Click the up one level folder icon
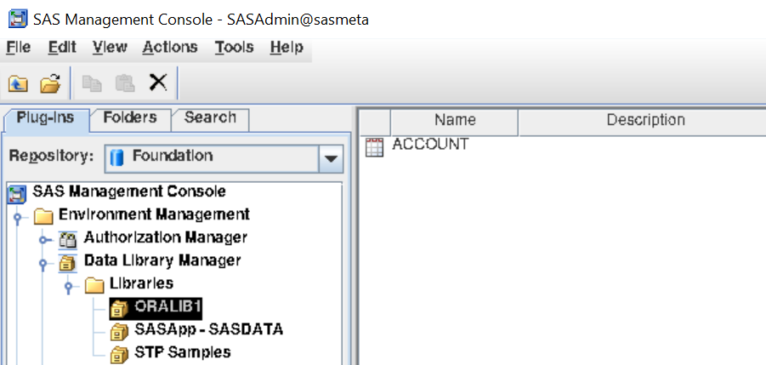 18,83
